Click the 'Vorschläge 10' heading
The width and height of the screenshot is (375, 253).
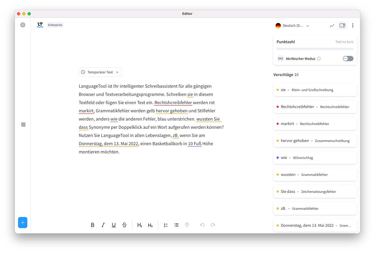pos(286,75)
